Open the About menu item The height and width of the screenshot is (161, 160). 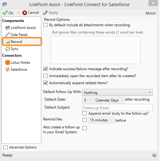[150, 13]
